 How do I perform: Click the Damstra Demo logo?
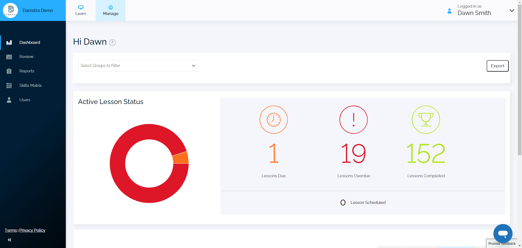10,10
